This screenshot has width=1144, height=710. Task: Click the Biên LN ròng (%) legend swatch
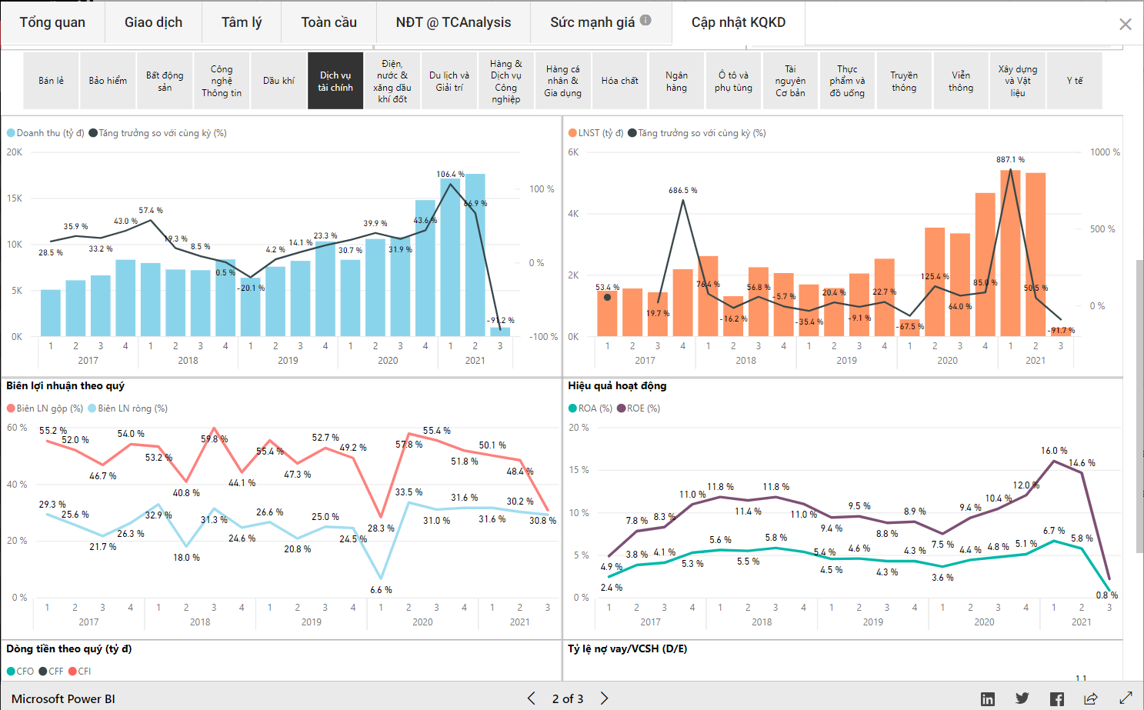point(92,408)
